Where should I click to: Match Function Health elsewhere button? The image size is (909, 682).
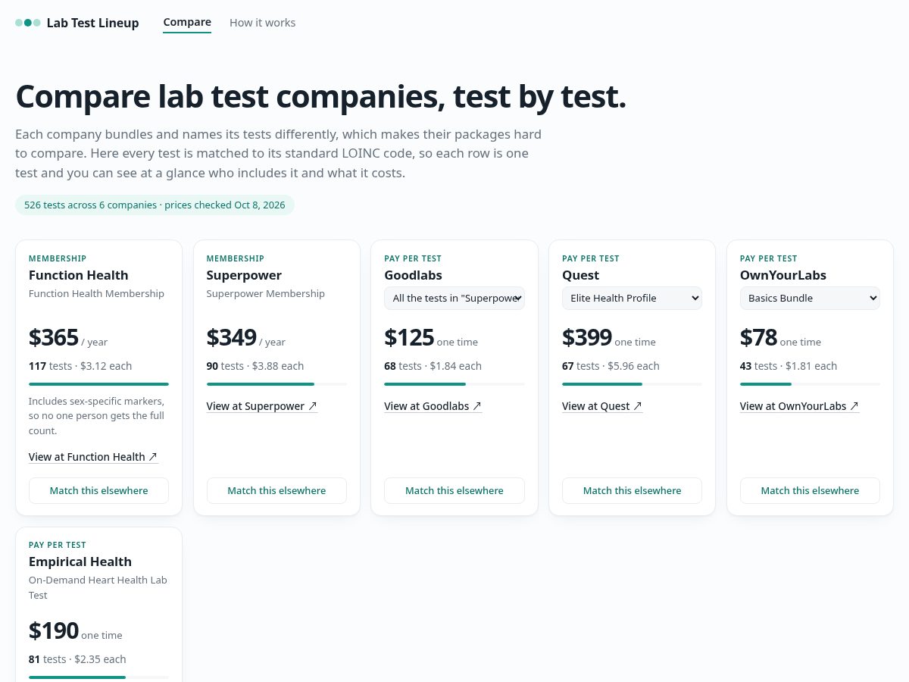pyautogui.click(x=98, y=490)
